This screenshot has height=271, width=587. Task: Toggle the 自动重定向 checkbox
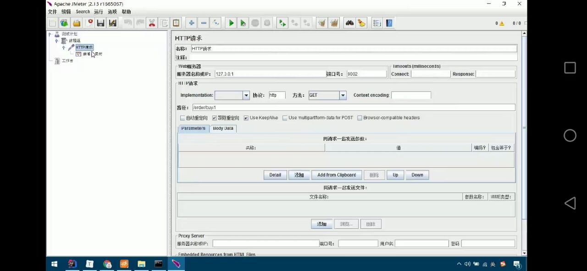[x=183, y=118]
